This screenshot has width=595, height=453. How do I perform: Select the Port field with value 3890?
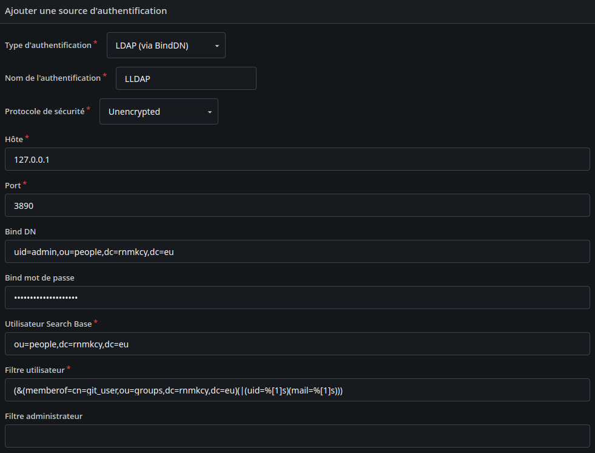point(297,205)
